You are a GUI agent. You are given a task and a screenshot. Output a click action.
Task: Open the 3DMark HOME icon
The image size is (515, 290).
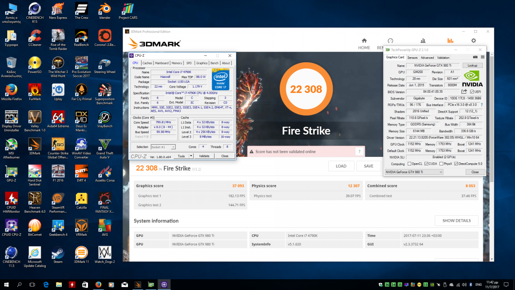[364, 40]
